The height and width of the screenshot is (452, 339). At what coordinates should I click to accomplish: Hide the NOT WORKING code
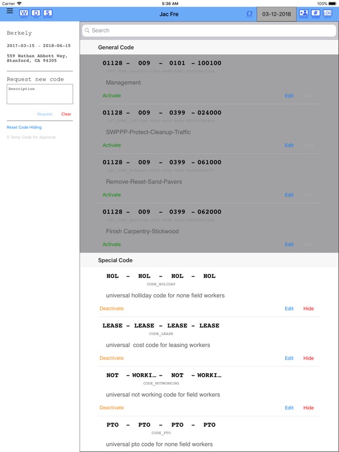pyautogui.click(x=308, y=407)
